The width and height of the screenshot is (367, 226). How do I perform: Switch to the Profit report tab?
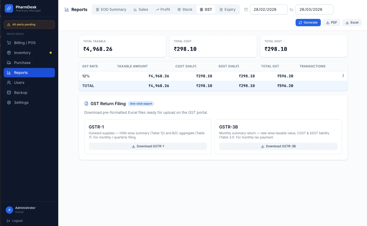163,9
